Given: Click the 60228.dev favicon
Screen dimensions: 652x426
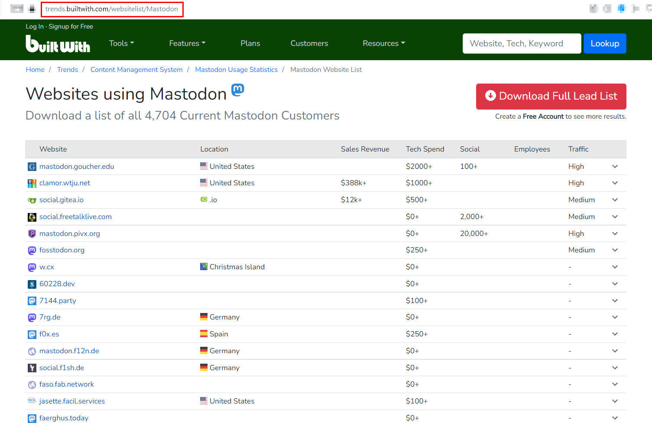Looking at the screenshot, I should coord(32,284).
